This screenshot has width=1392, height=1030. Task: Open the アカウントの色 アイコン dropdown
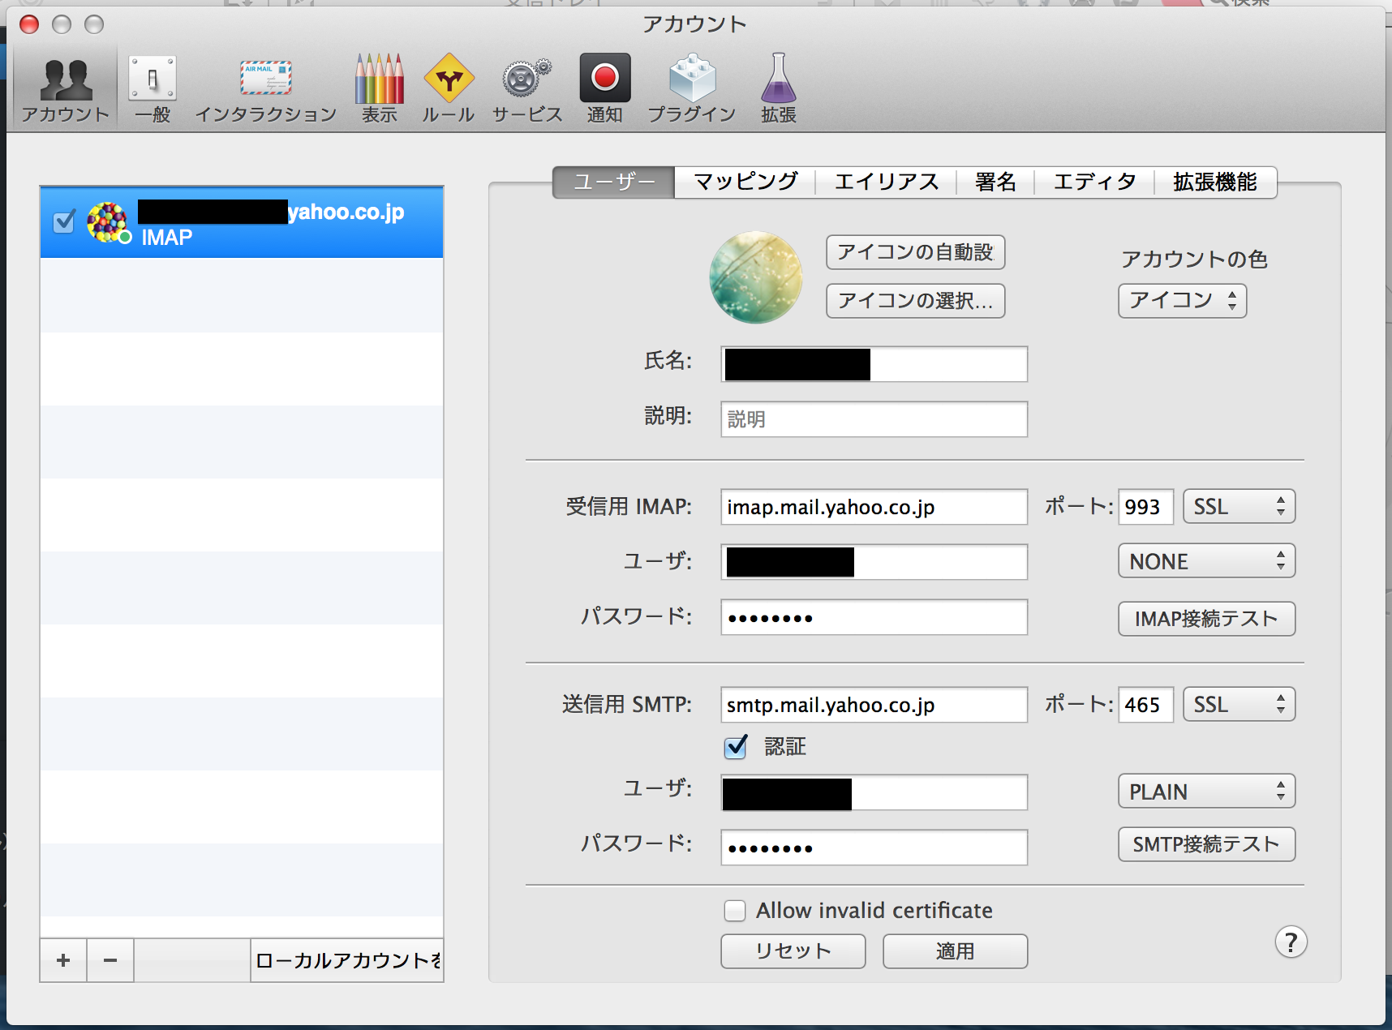(1182, 301)
